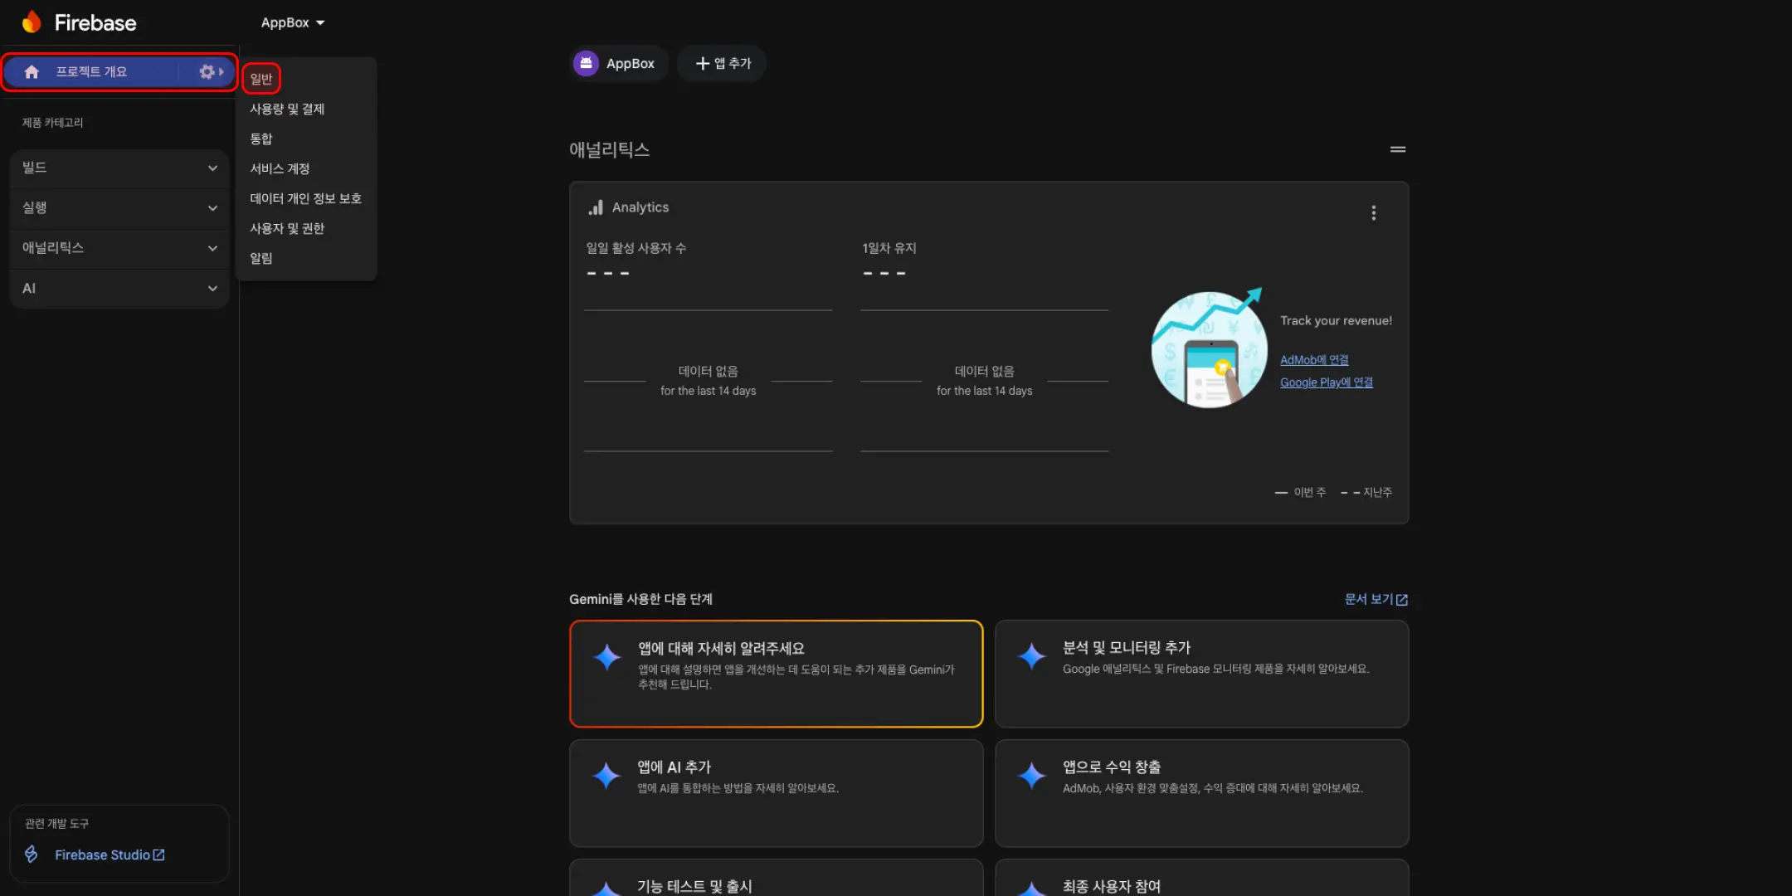The height and width of the screenshot is (896, 1792).
Task: Click the AppBox Android app icon
Action: 586,63
